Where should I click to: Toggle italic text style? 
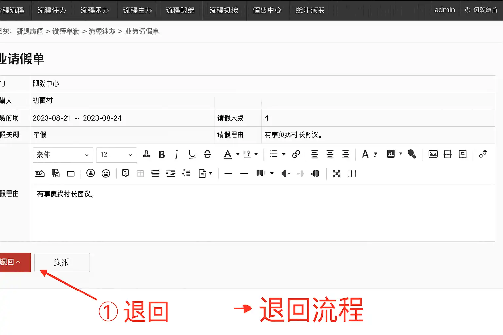pyautogui.click(x=177, y=154)
